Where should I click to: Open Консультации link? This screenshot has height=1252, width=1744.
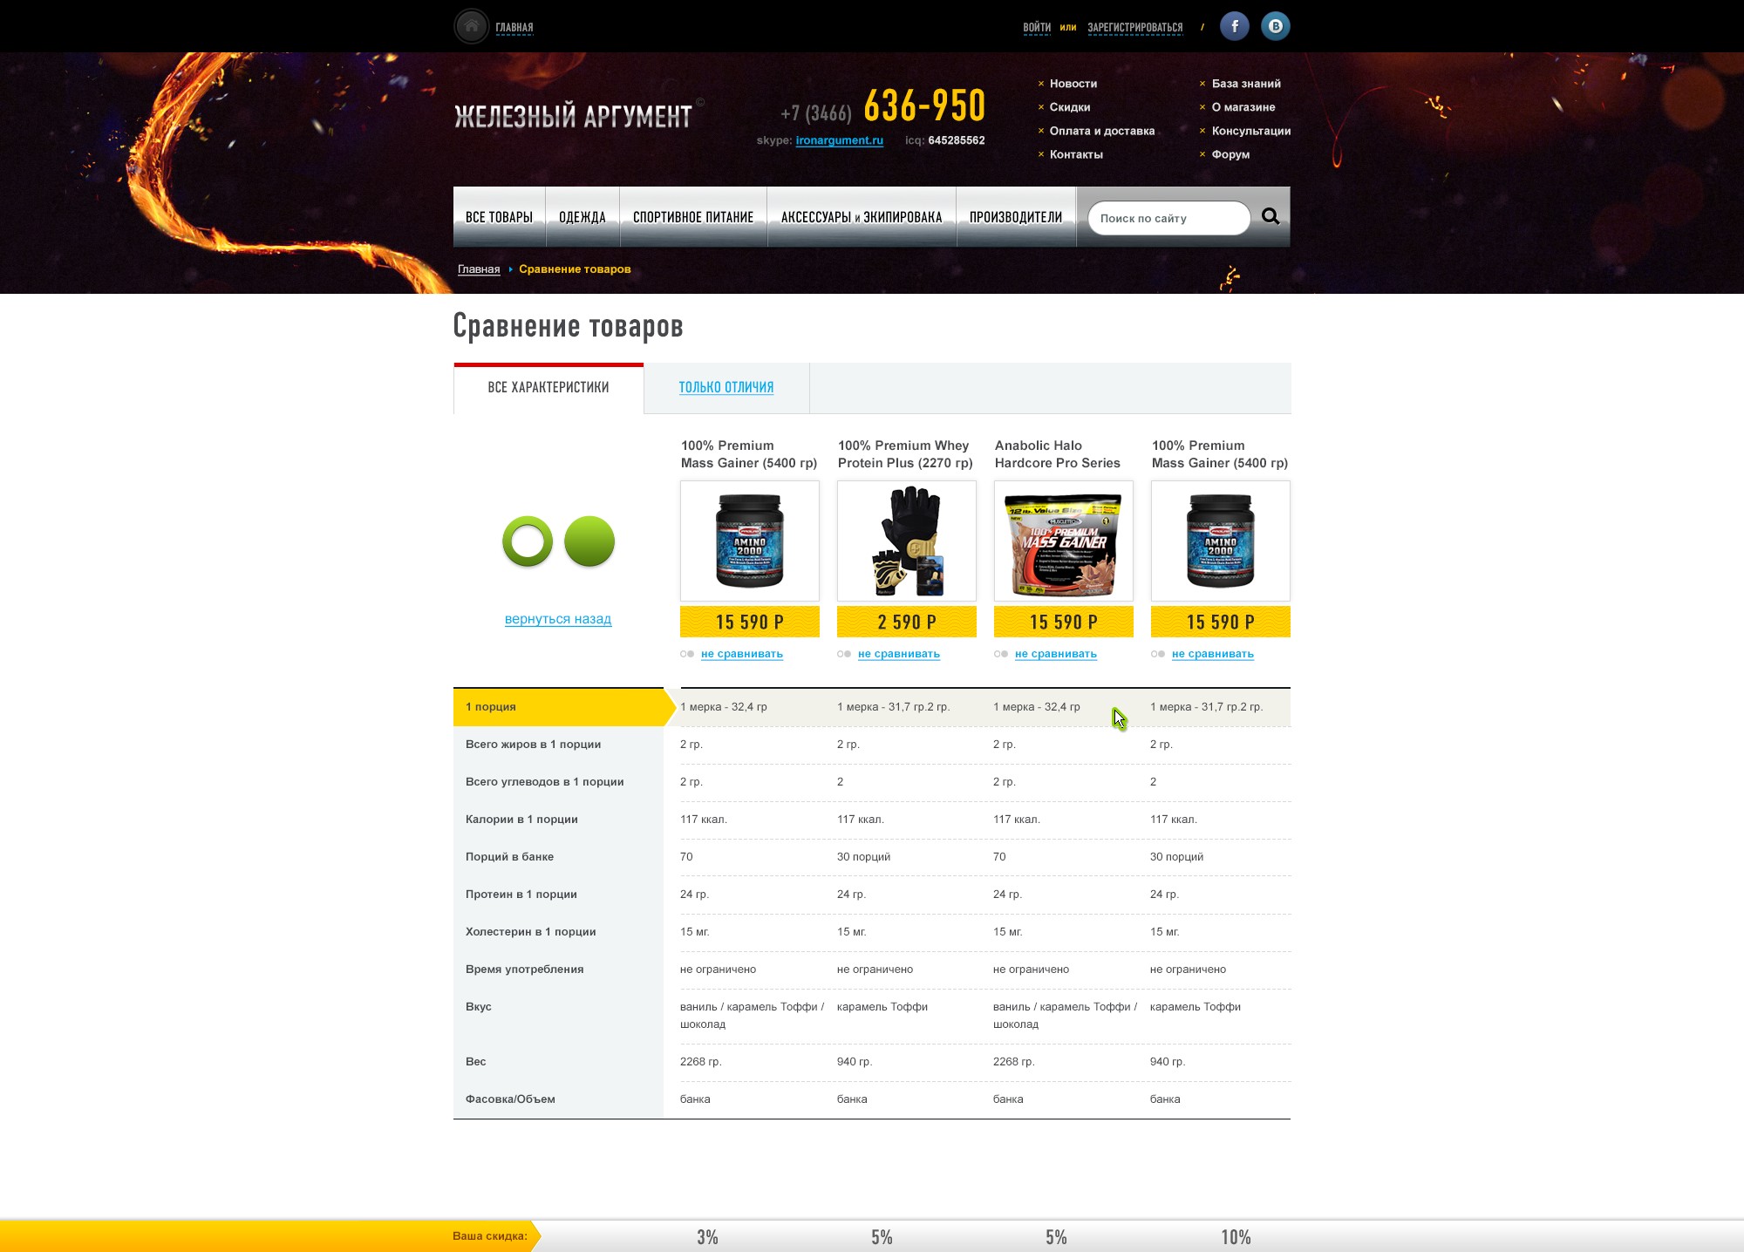(x=1251, y=131)
